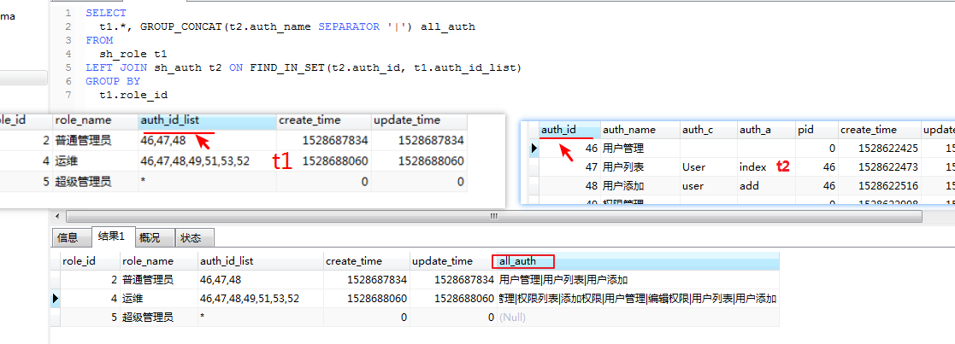Screen dimensions: 955x344
Task: Select the (Null) cell in the all_auth column
Action: [x=512, y=318]
